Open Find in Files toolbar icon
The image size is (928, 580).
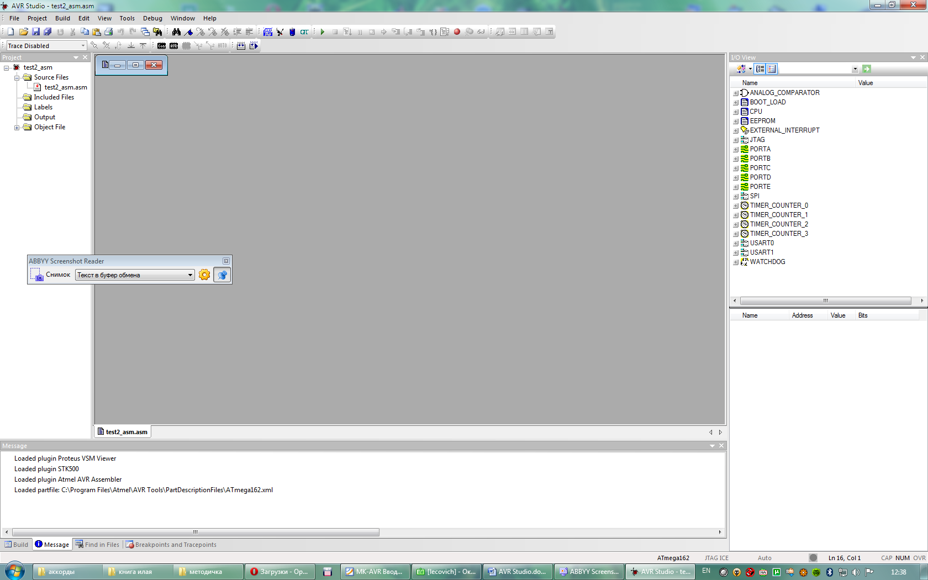[157, 32]
